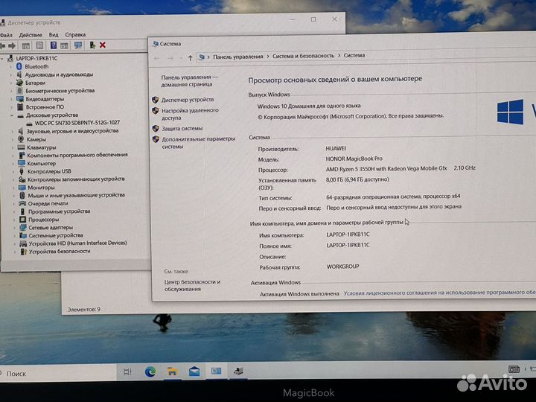Click Up arrow in System window navigation
The width and height of the screenshot is (536, 402).
190,58
